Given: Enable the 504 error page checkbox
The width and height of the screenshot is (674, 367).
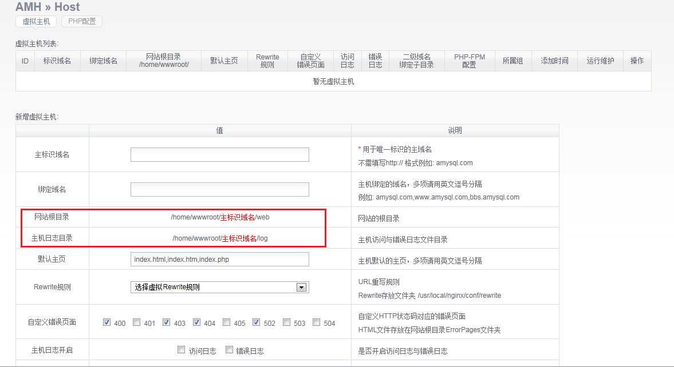Looking at the screenshot, I should click(317, 322).
